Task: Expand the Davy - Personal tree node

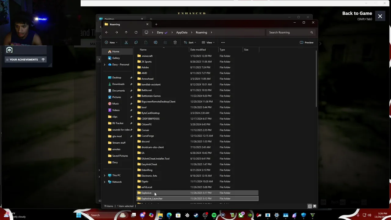Action: click(104, 64)
